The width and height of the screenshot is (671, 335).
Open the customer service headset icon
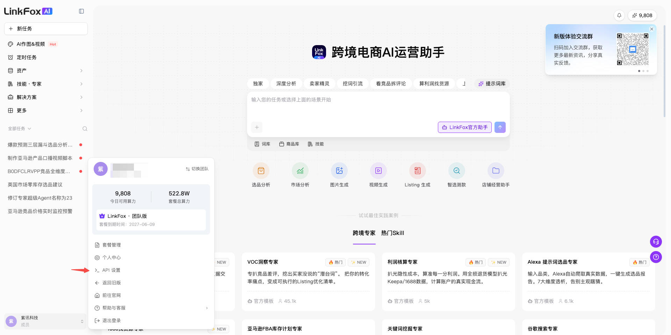coord(656,242)
